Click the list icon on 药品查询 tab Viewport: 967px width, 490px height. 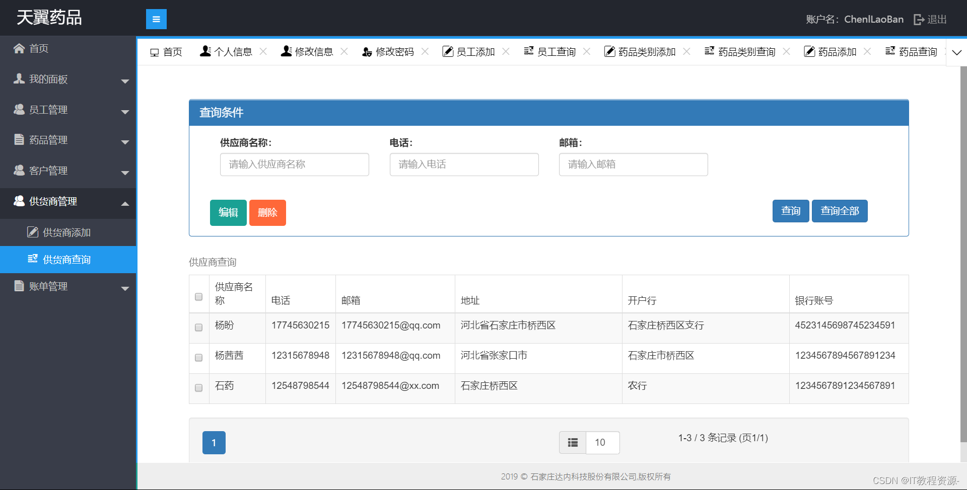[890, 51]
